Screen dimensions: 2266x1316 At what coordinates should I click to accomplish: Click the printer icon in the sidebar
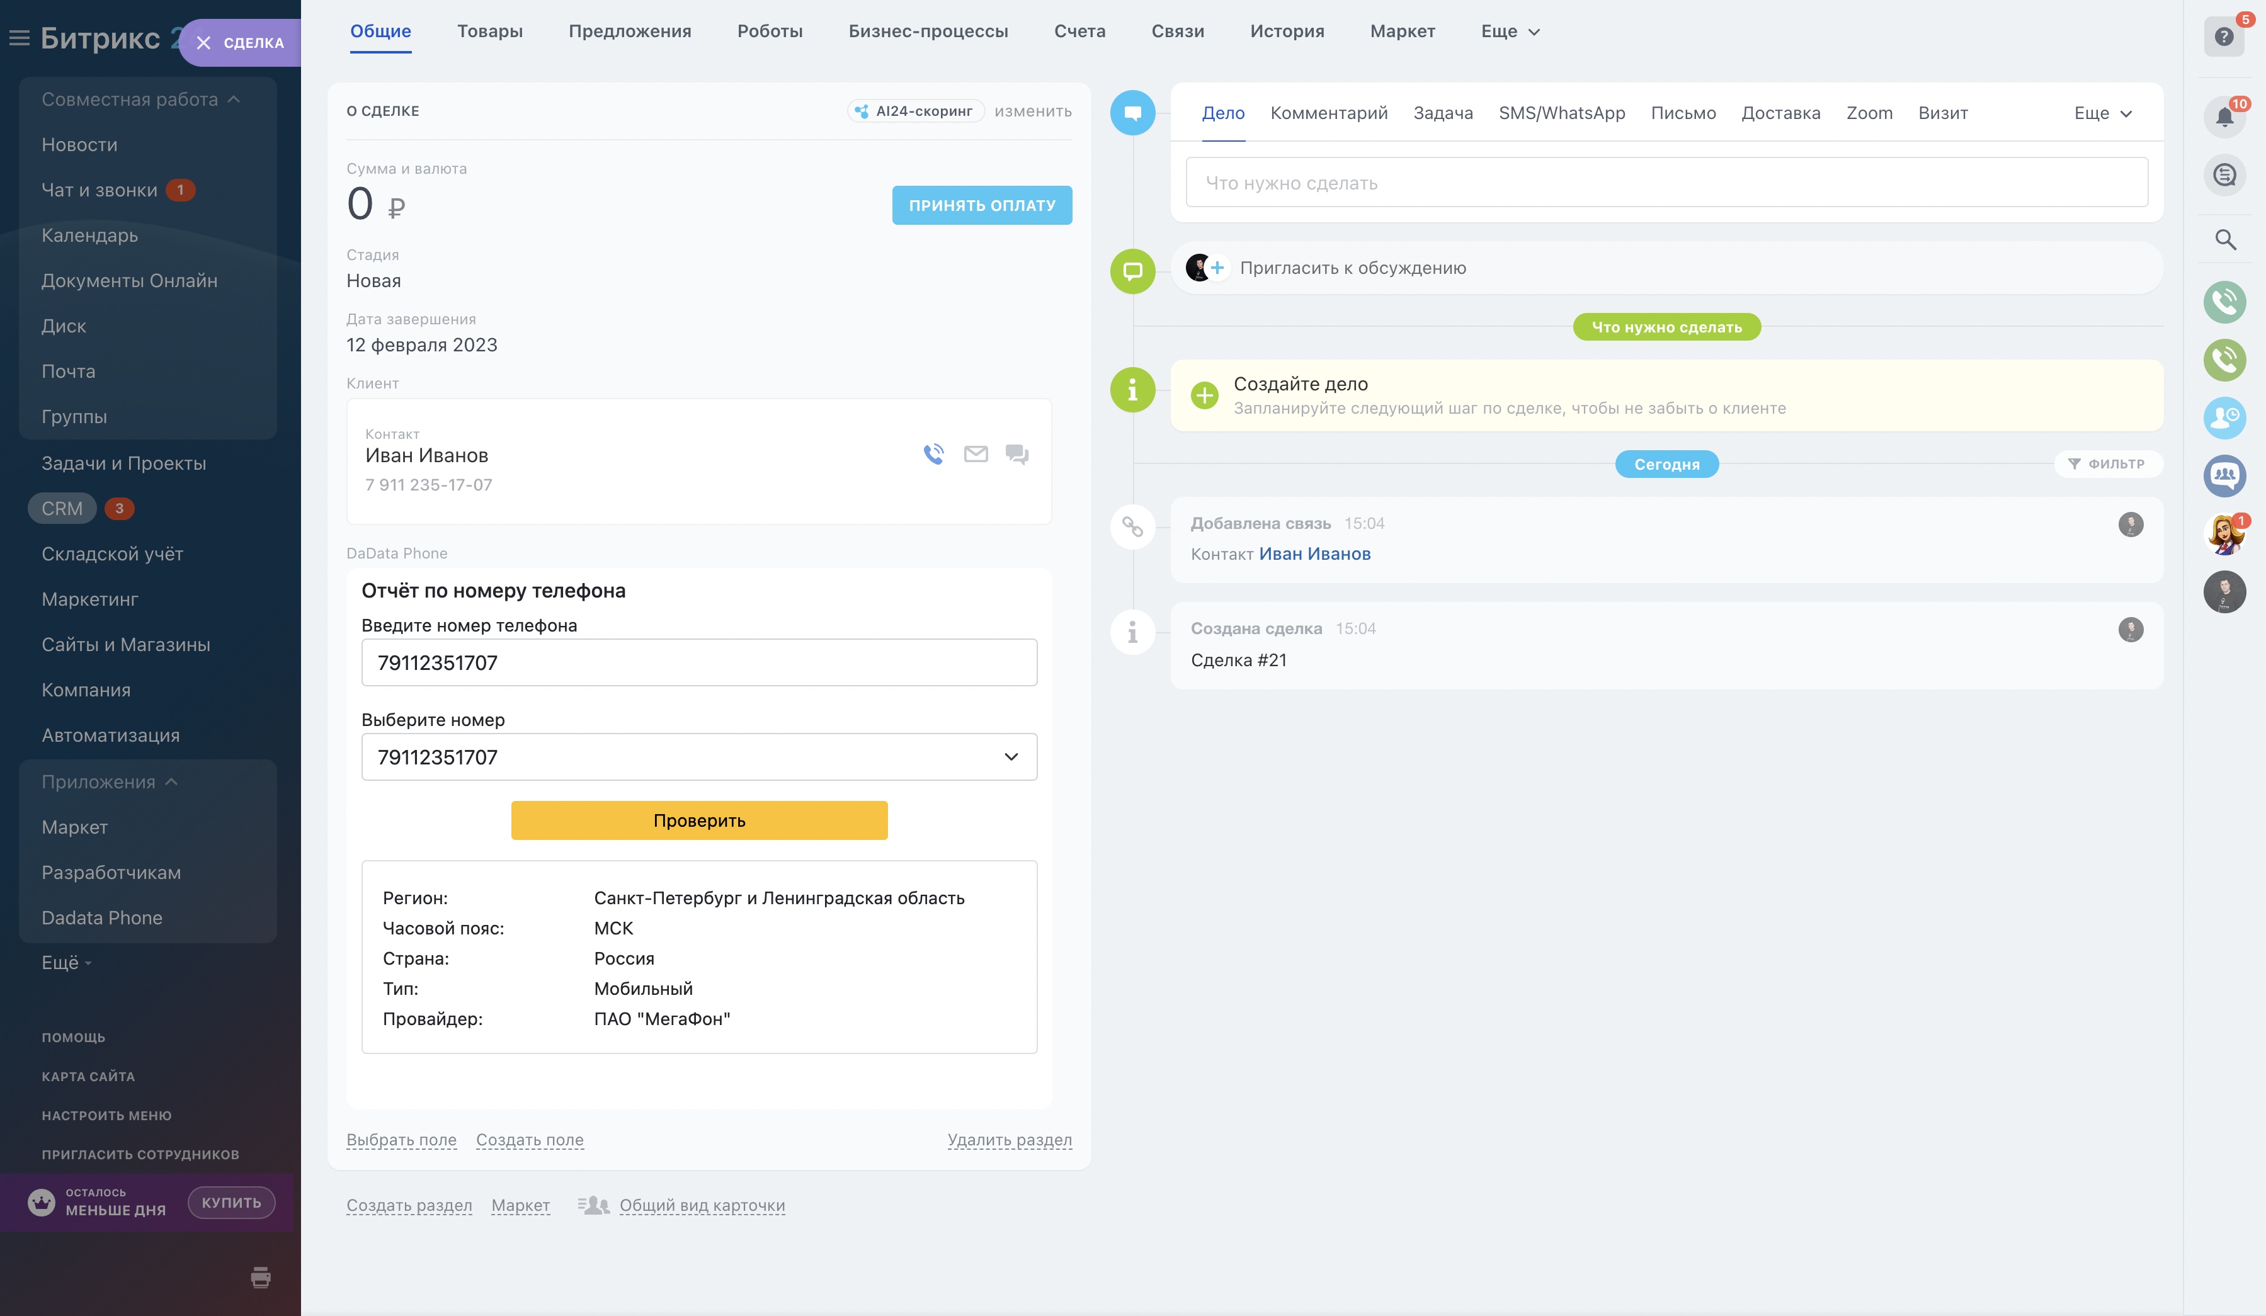[261, 1276]
